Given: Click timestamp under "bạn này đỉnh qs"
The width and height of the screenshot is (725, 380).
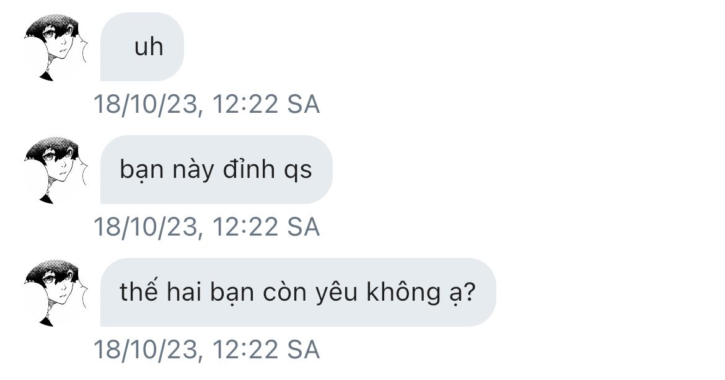Looking at the screenshot, I should point(207,227).
